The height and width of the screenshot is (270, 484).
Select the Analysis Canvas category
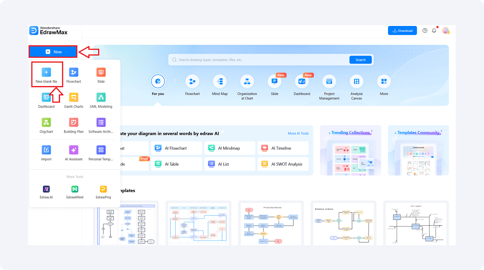pyautogui.click(x=357, y=87)
